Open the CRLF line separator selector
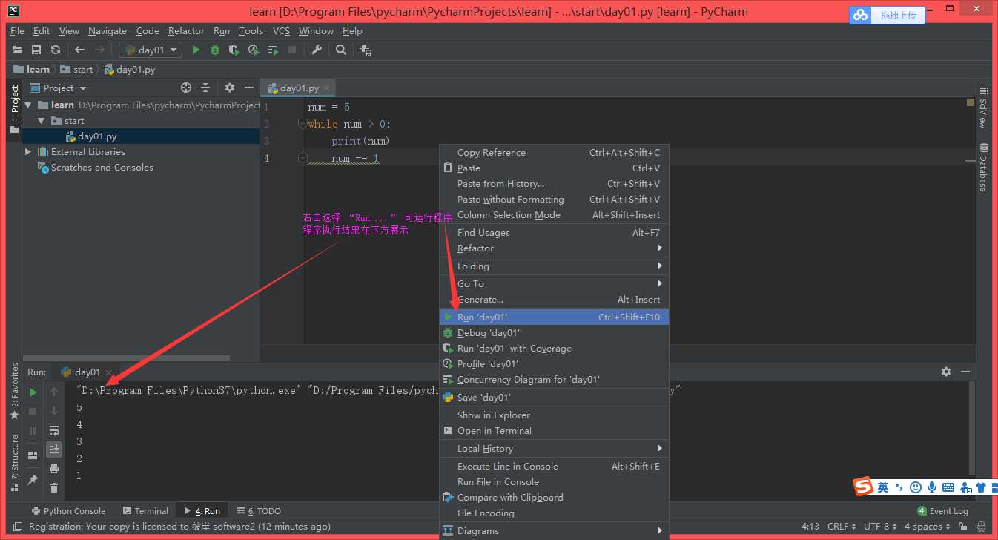The width and height of the screenshot is (998, 540). pos(842,527)
